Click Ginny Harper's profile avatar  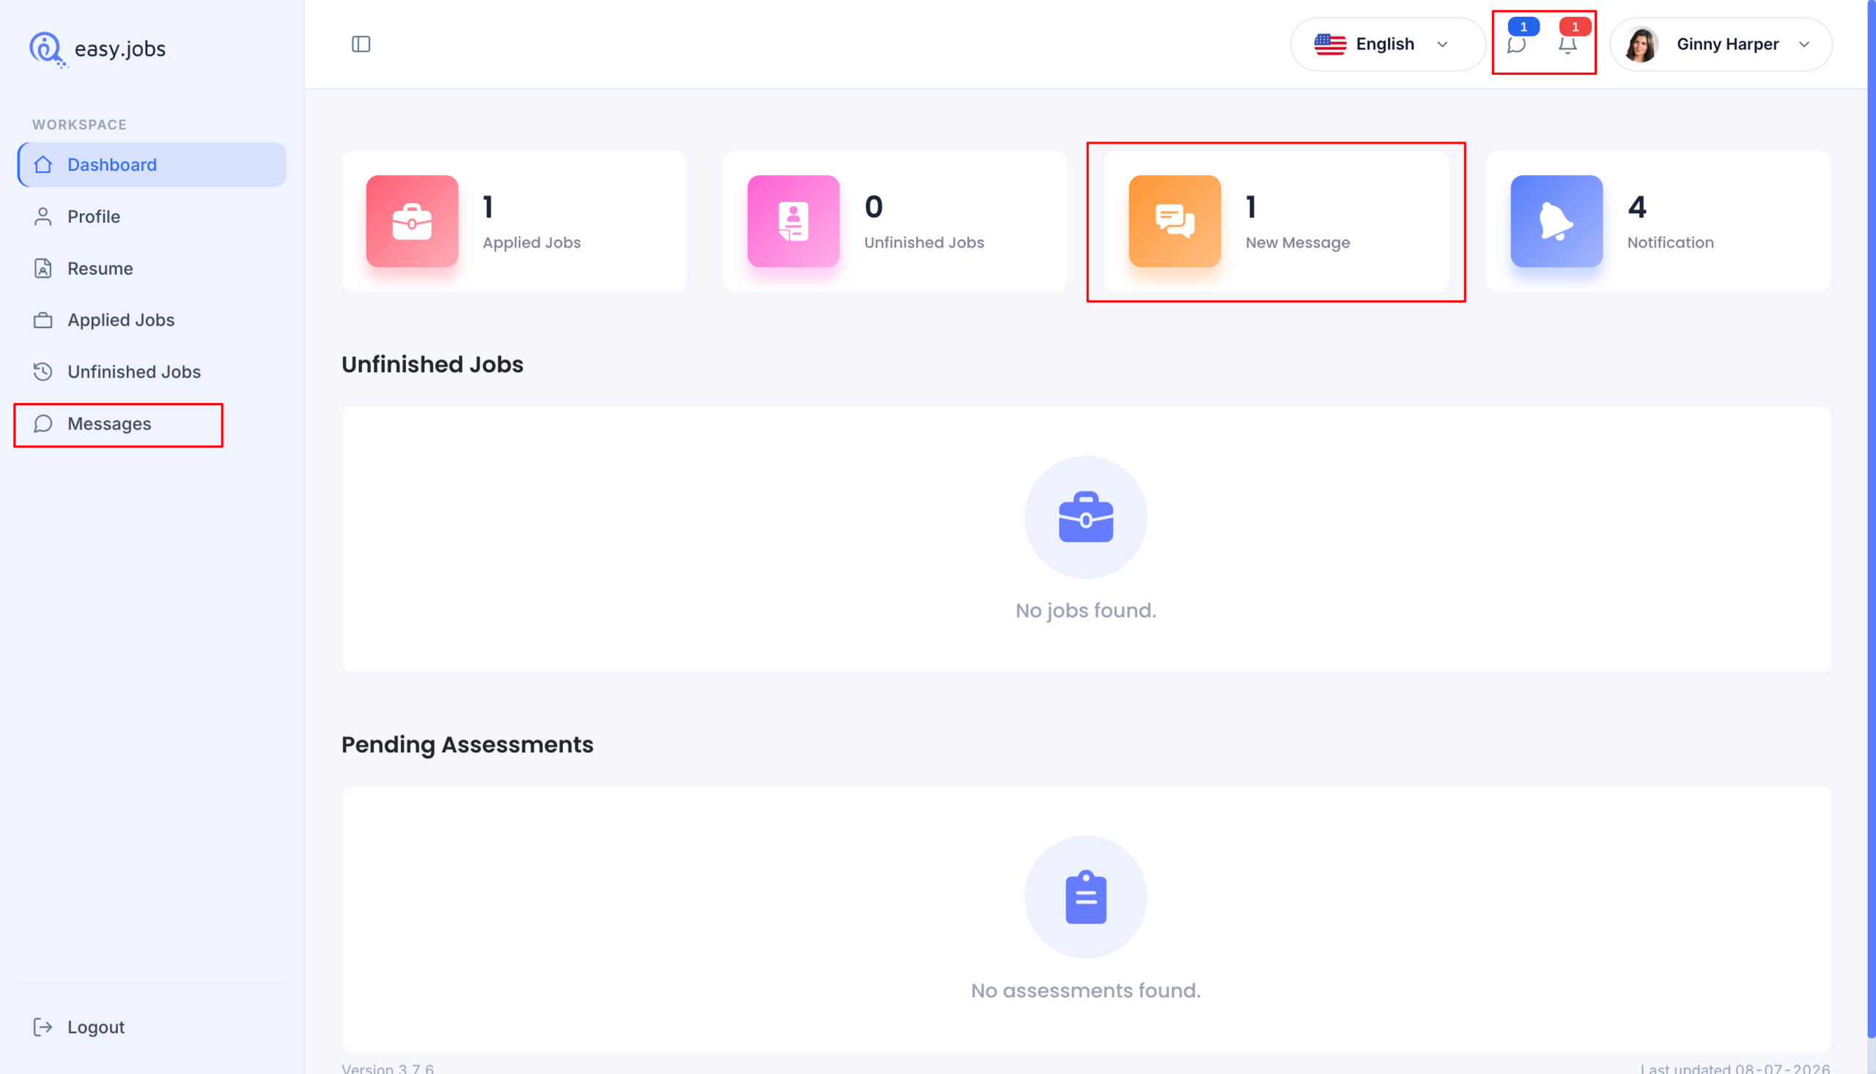tap(1641, 44)
